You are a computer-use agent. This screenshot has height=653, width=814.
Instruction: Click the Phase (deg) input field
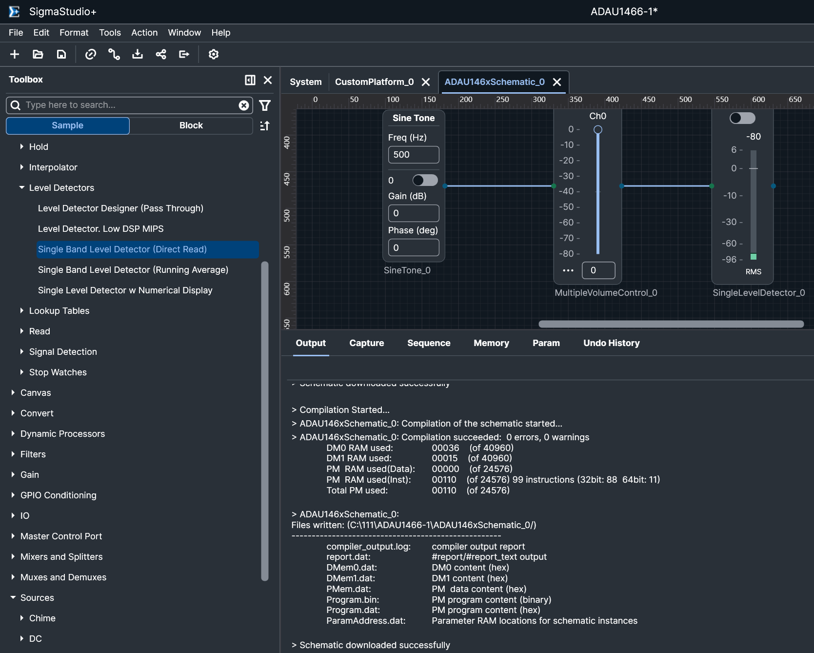click(414, 247)
